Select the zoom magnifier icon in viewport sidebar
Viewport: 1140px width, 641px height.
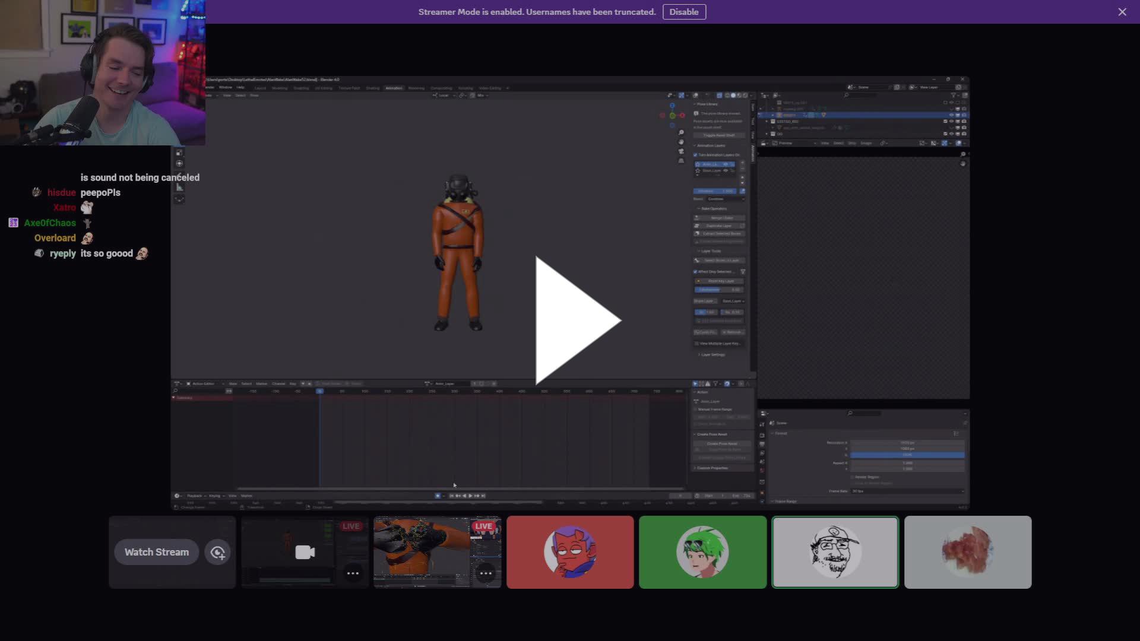point(681,133)
